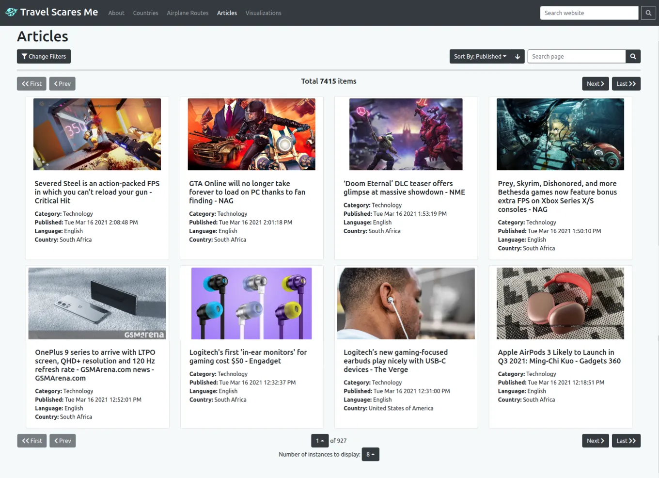Click the filter icon on Change Filters
Viewport: 659px width, 478px height.
tap(24, 56)
